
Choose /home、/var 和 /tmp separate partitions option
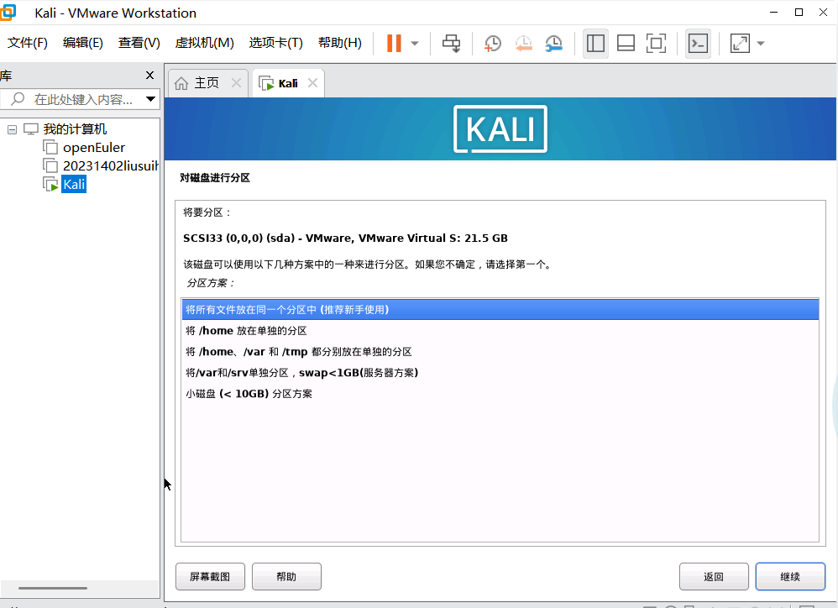click(x=500, y=352)
